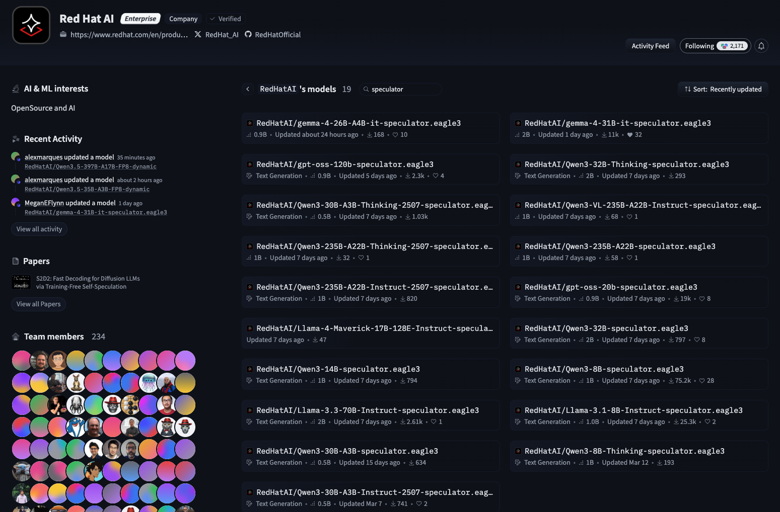
Task: Click the download icon on Llama-3.3-70B card
Action: [x=403, y=422]
